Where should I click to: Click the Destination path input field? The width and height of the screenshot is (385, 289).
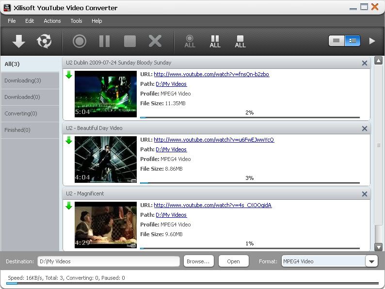point(109,261)
